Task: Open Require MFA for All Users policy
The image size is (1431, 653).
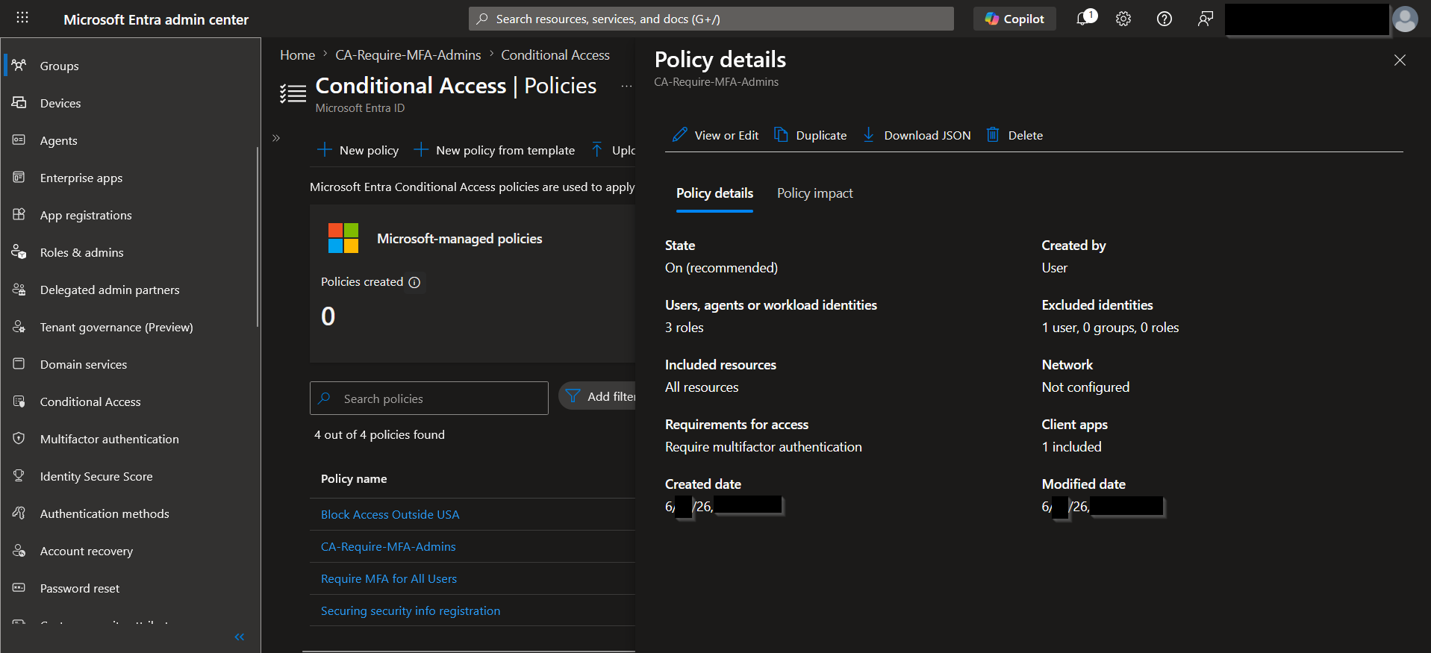Action: coord(389,578)
